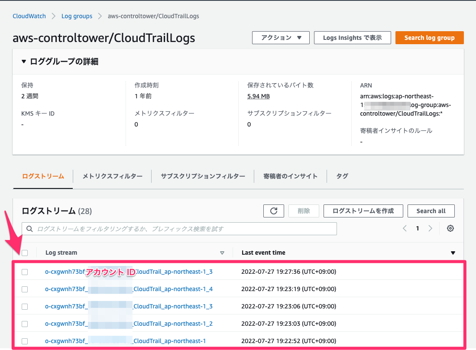Open the サブスクリプションフィルター tab
Image resolution: width=476 pixels, height=350 pixels.
(x=202, y=176)
